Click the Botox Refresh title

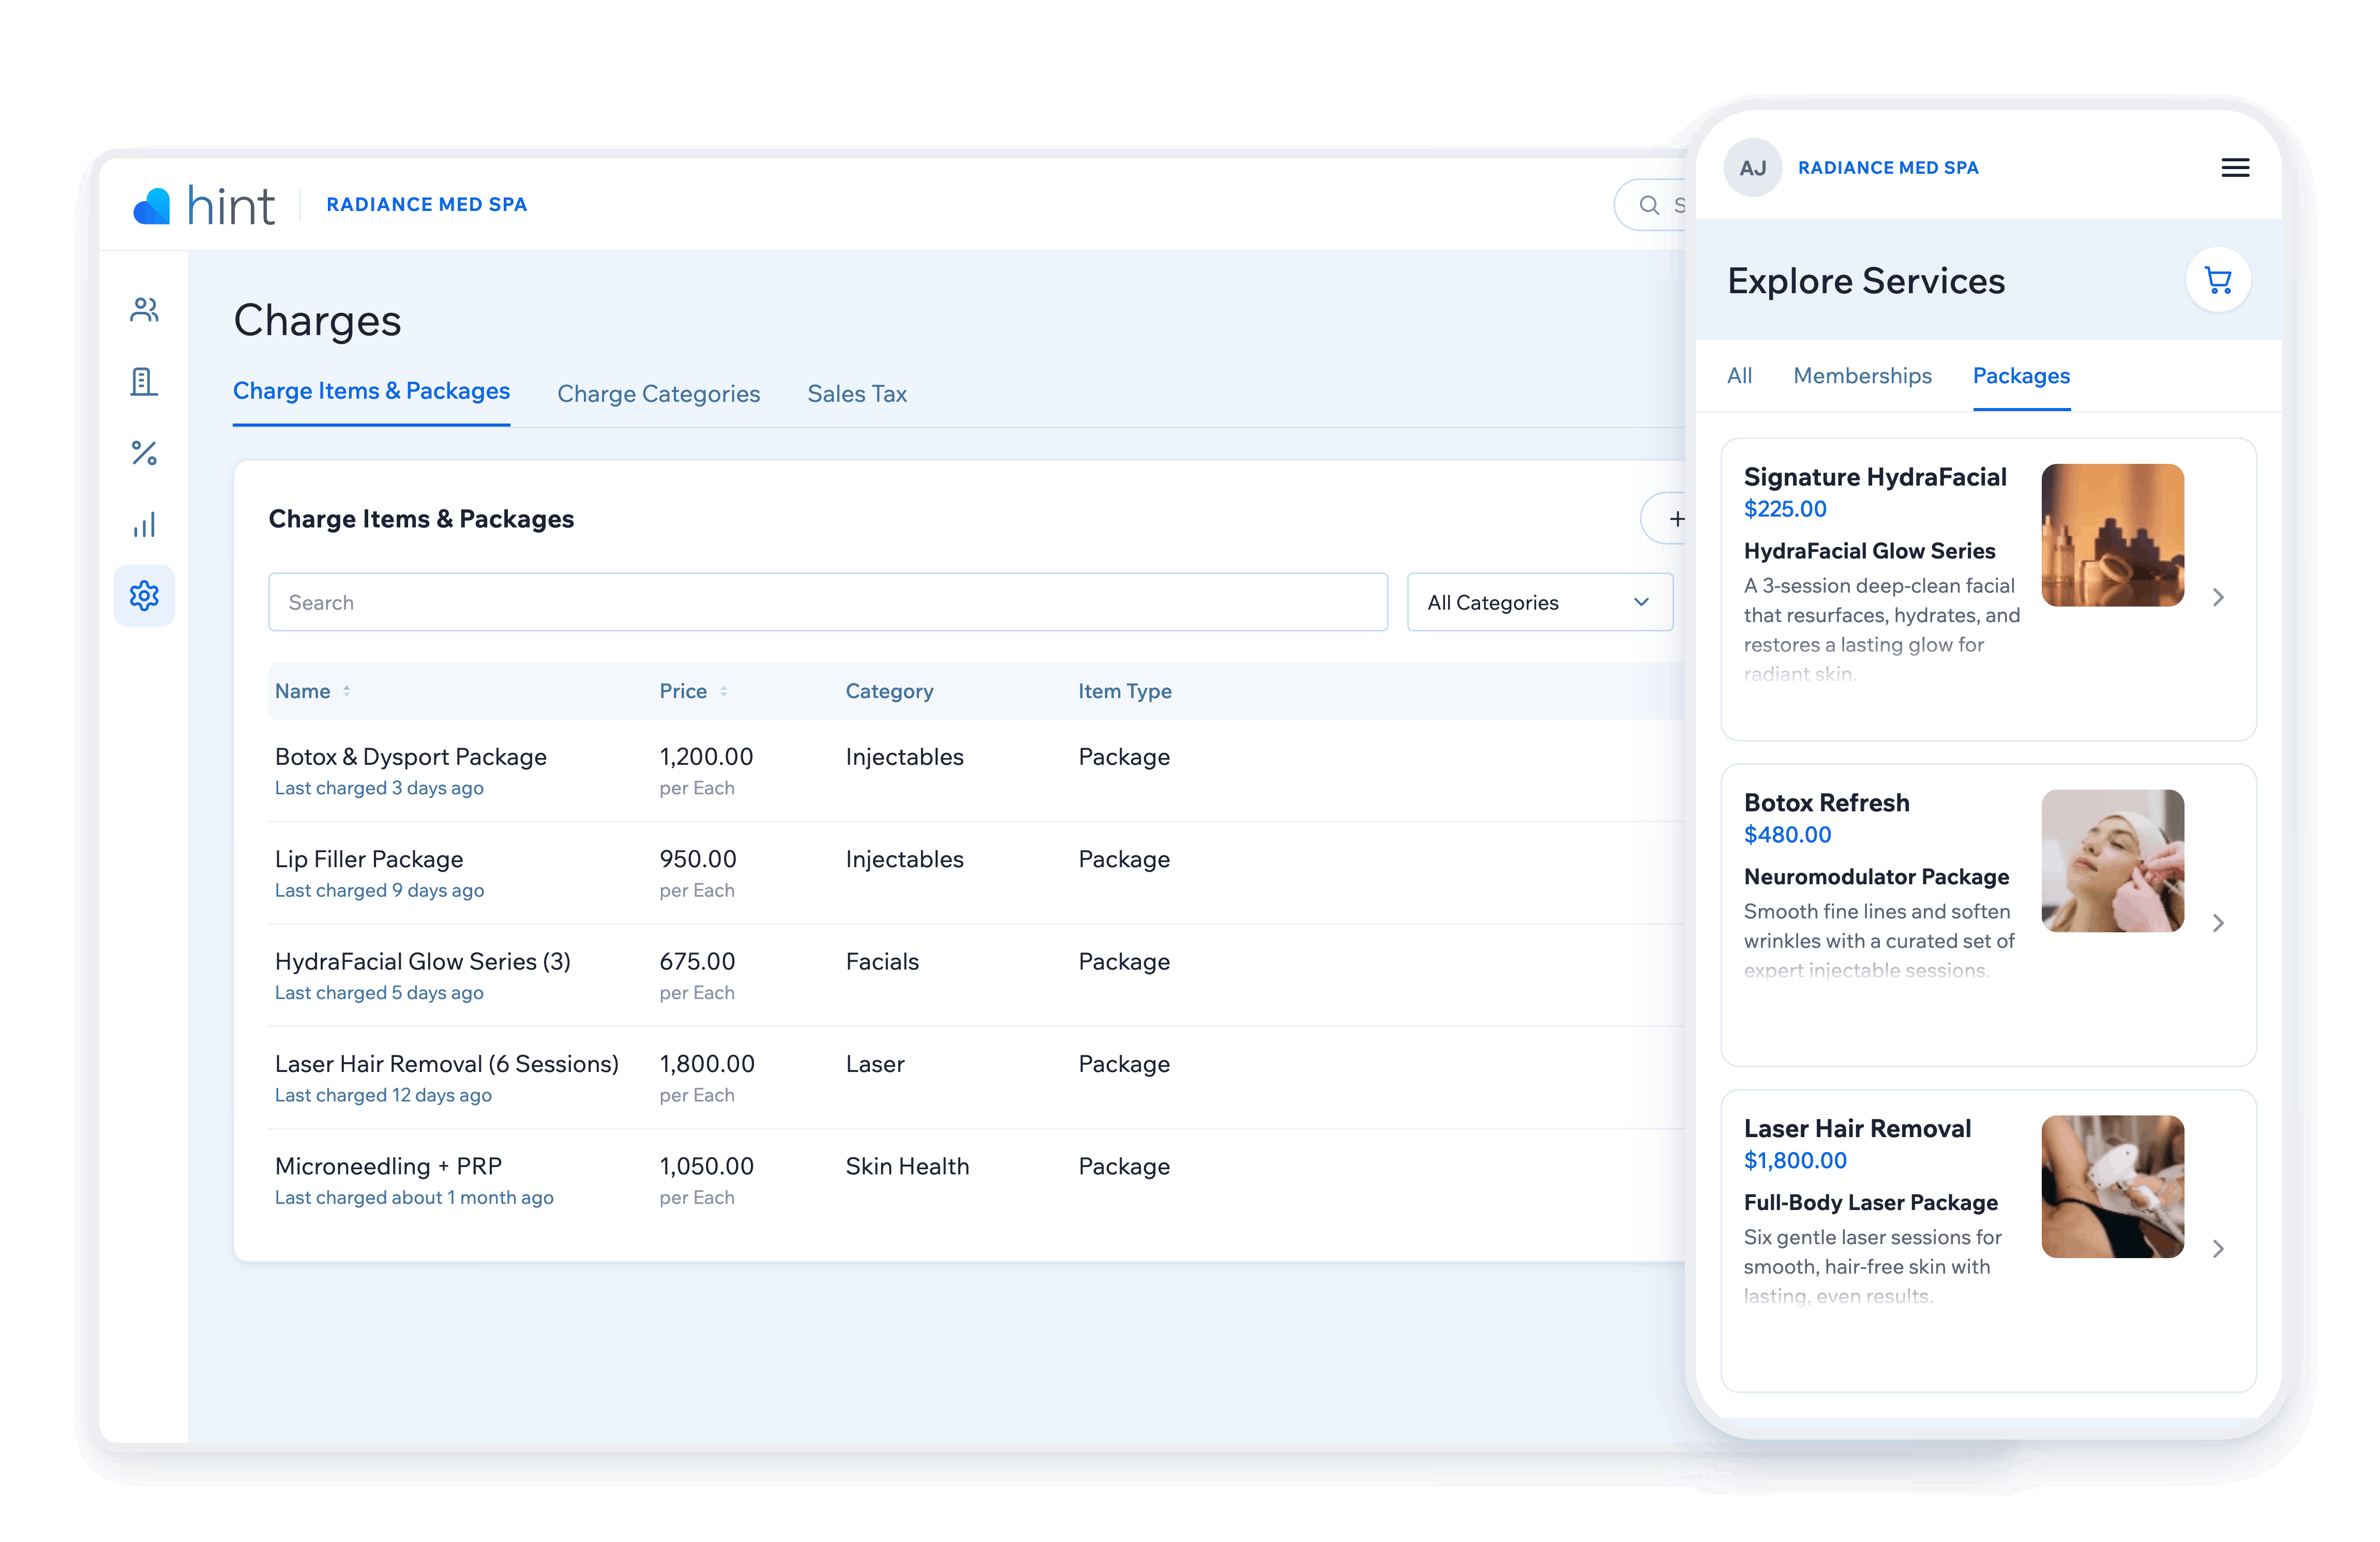click(x=1826, y=803)
